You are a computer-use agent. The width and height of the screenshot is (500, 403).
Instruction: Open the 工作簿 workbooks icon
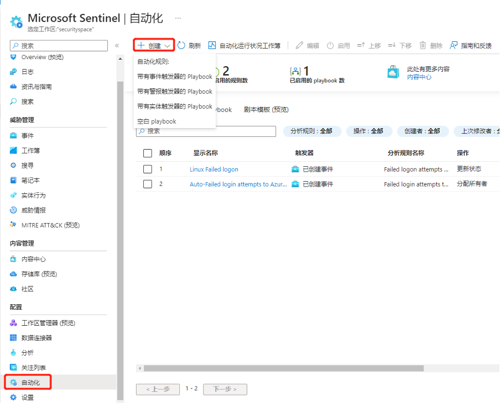point(13,150)
